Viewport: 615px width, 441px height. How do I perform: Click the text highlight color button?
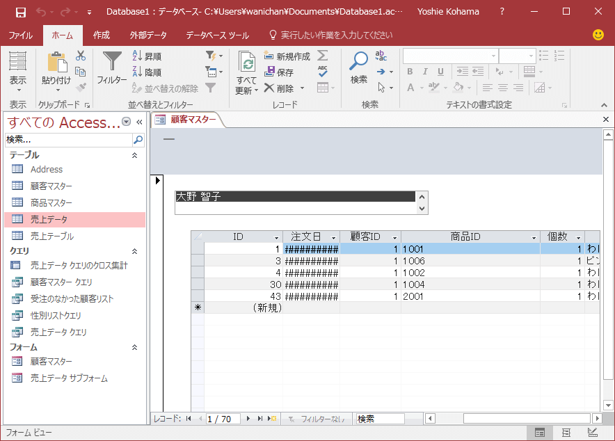(x=434, y=87)
